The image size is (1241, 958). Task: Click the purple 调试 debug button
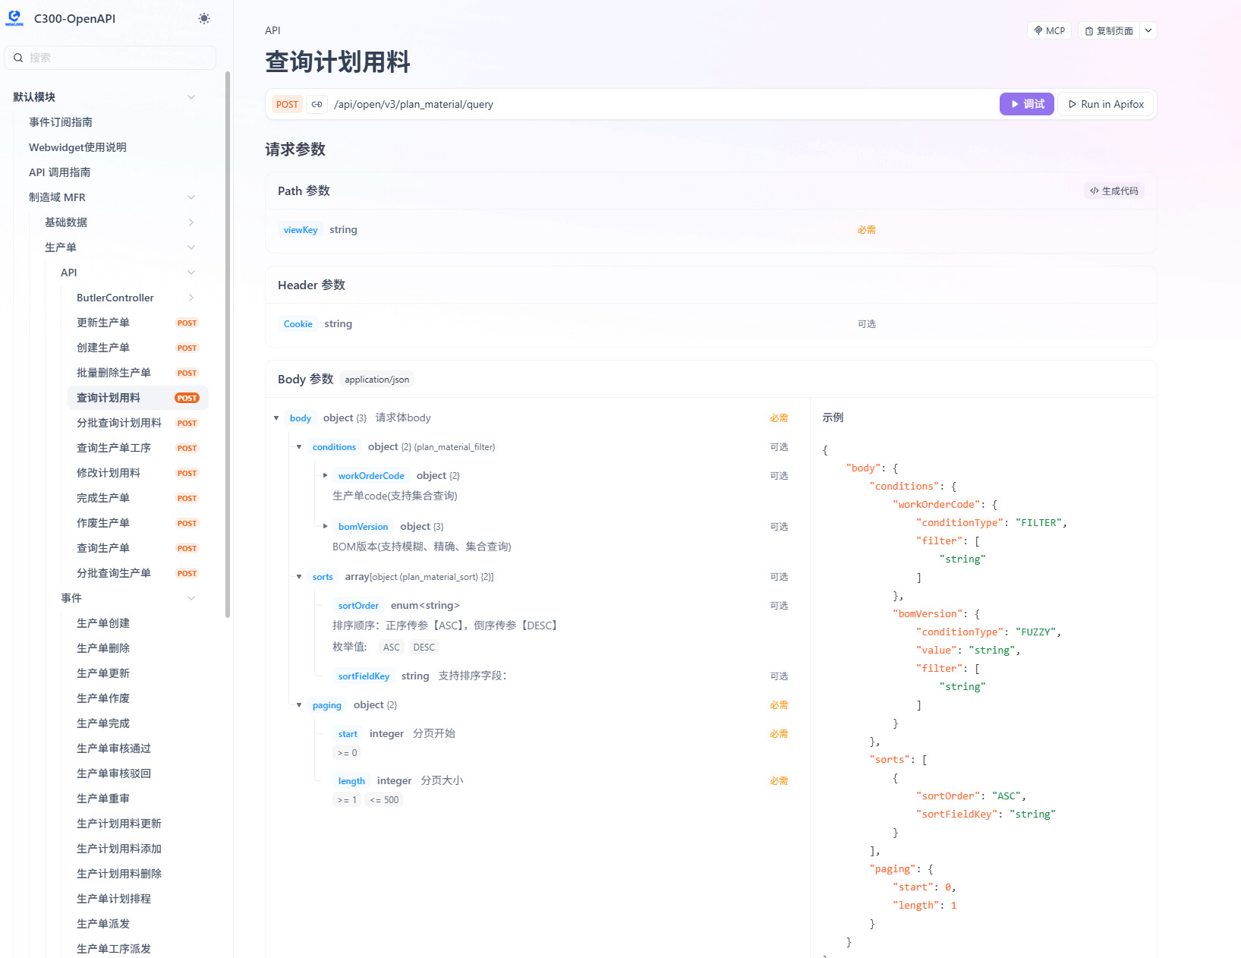[x=1027, y=104]
